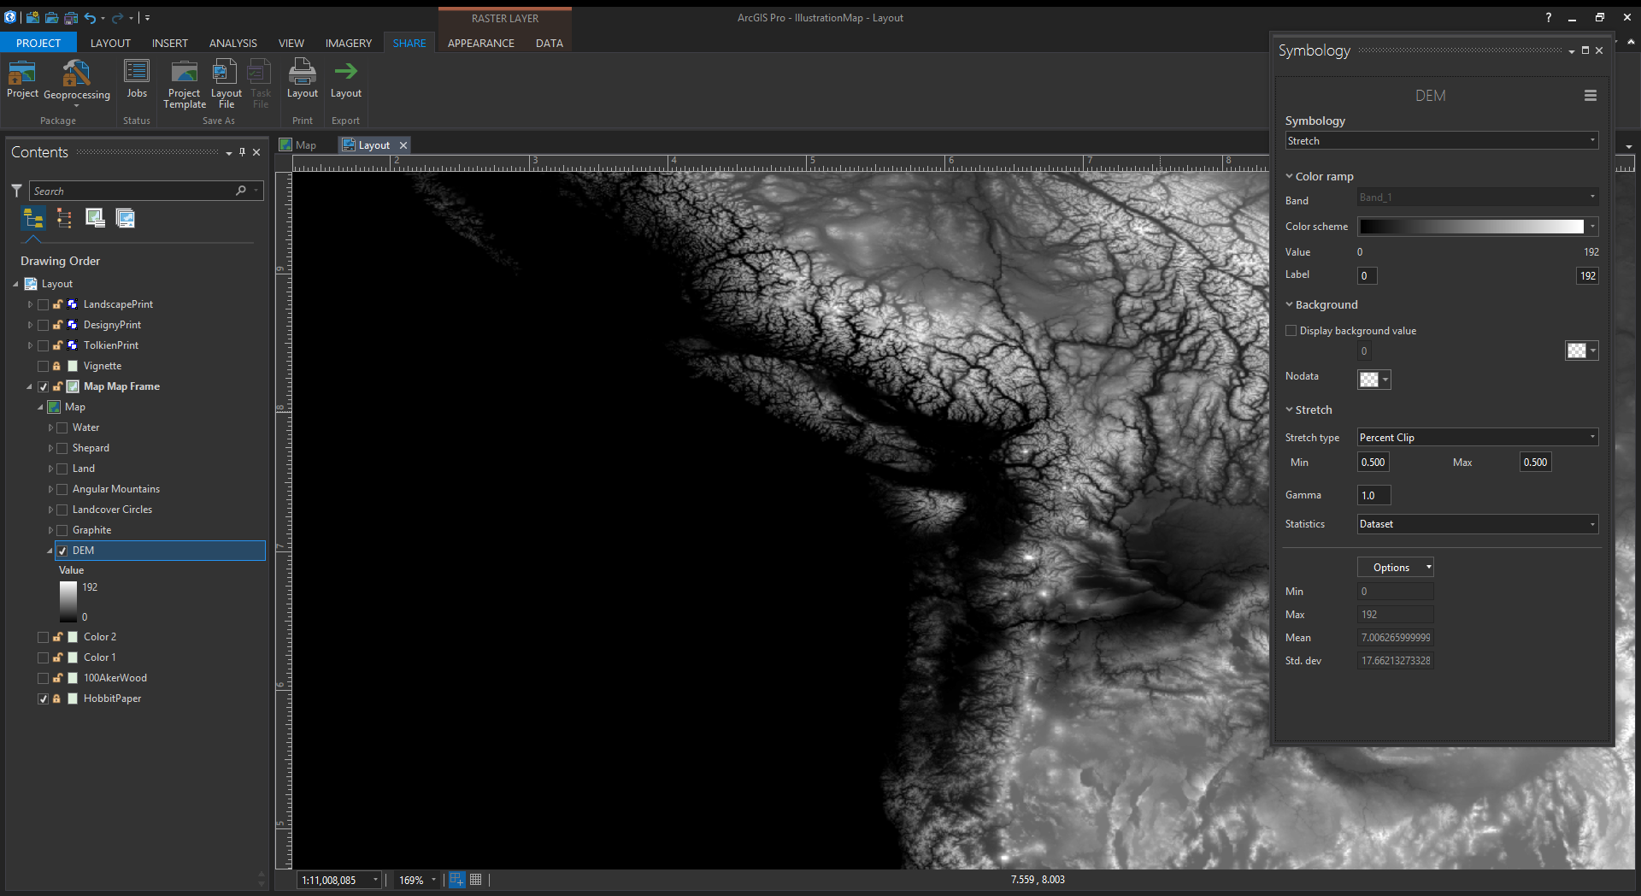Enable Display background value checkbox

point(1291,331)
